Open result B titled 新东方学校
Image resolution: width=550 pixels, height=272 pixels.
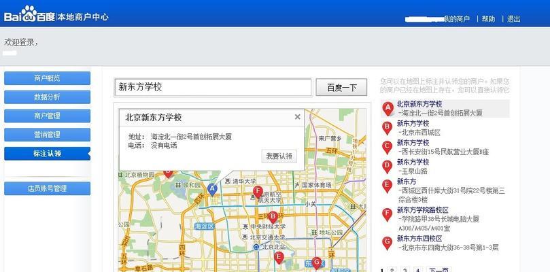click(x=413, y=124)
